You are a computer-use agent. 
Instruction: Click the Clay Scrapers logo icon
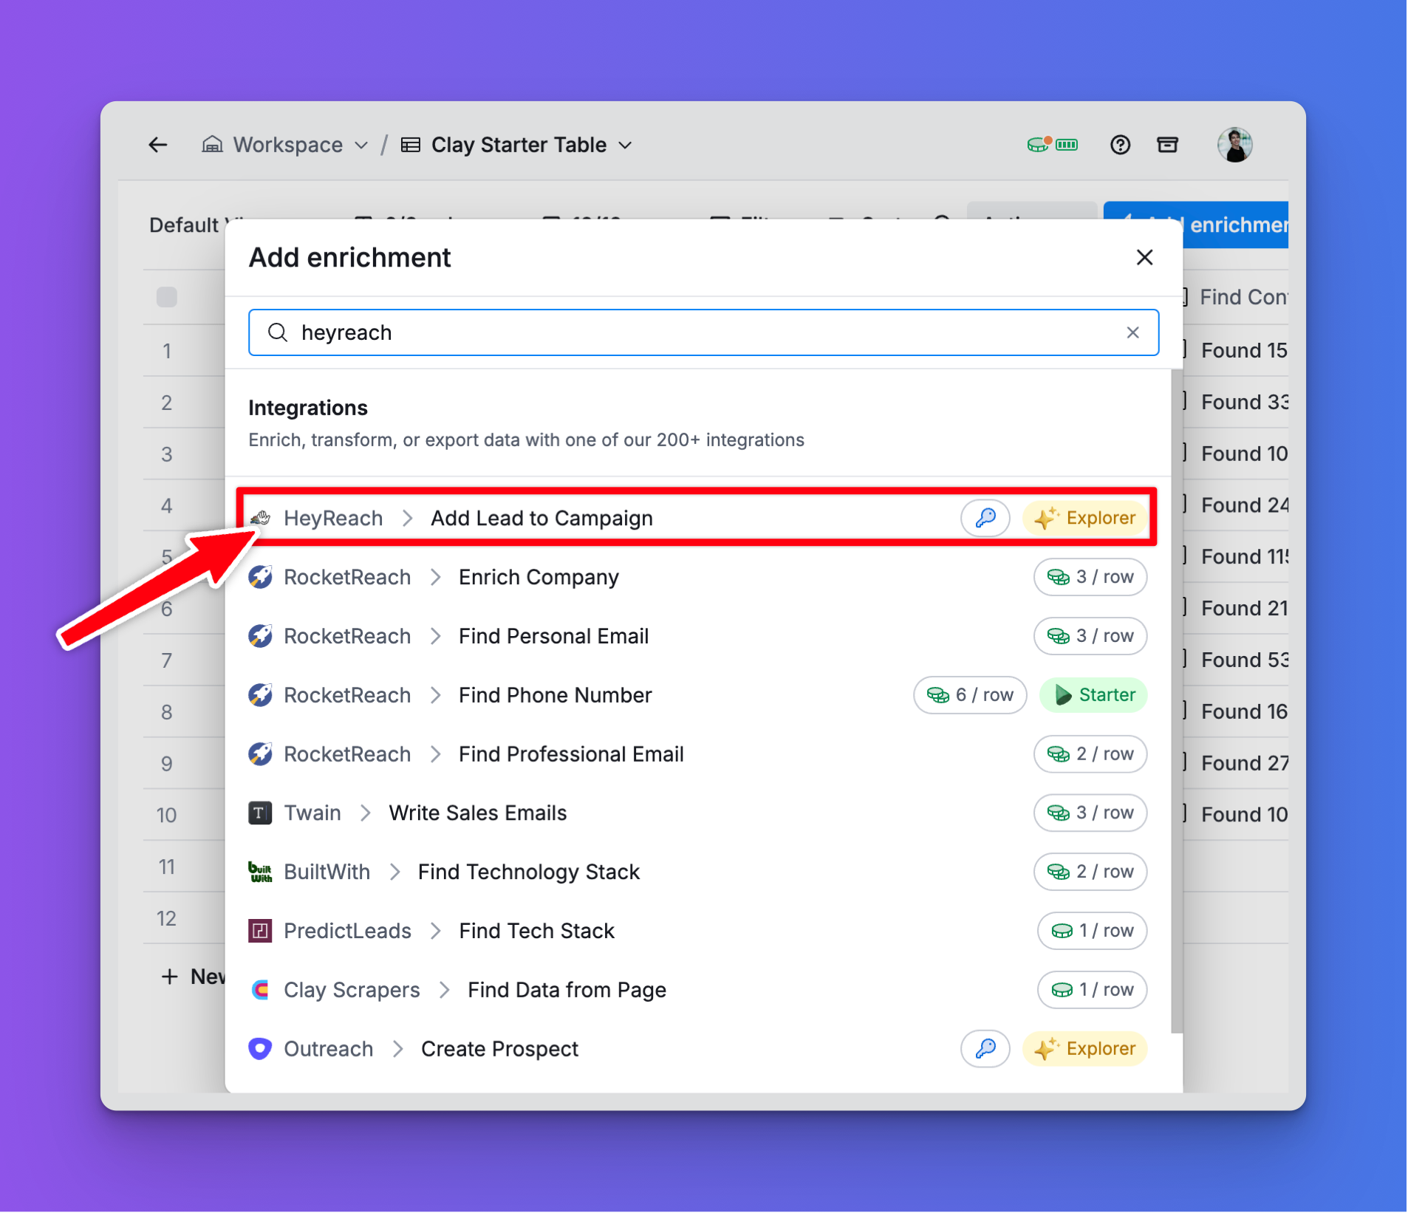(260, 990)
